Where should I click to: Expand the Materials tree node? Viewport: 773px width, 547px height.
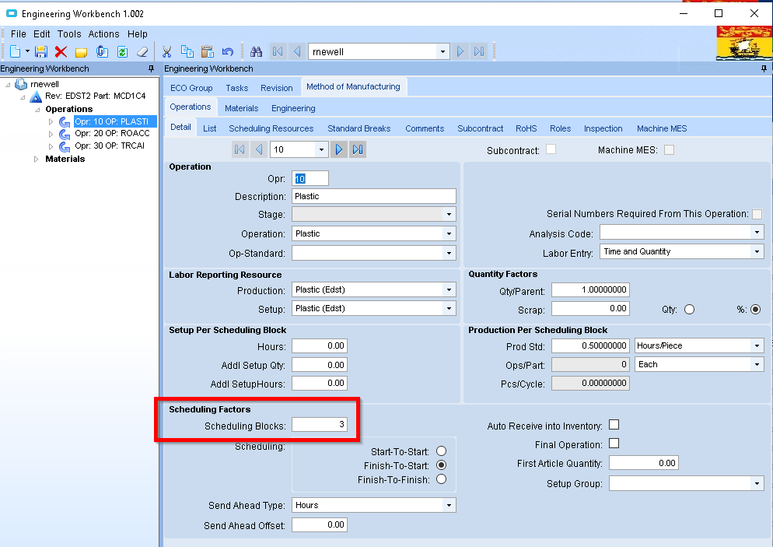click(x=36, y=159)
